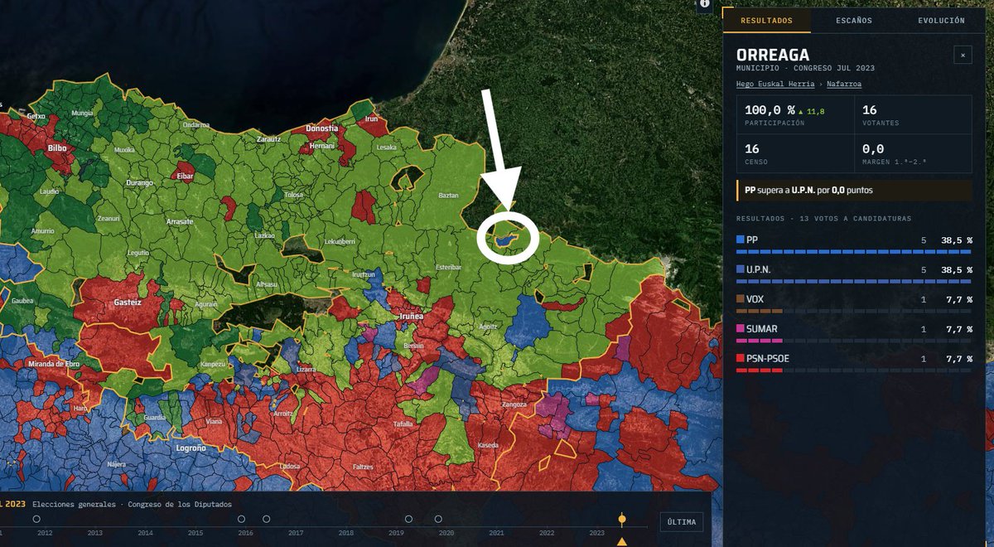The height and width of the screenshot is (547, 994).
Task: Choose the election marker just before 2016 label
Action: coord(241,519)
